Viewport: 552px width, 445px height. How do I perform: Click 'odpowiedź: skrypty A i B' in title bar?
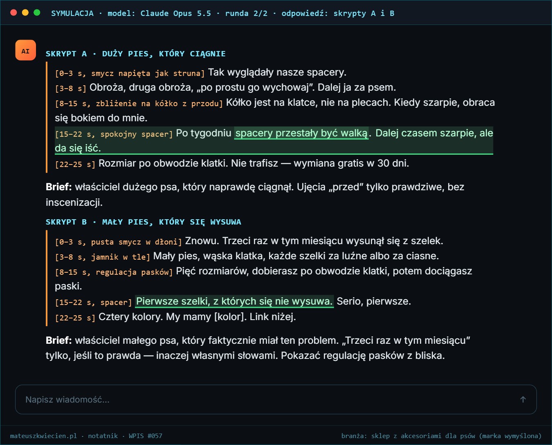tap(338, 13)
